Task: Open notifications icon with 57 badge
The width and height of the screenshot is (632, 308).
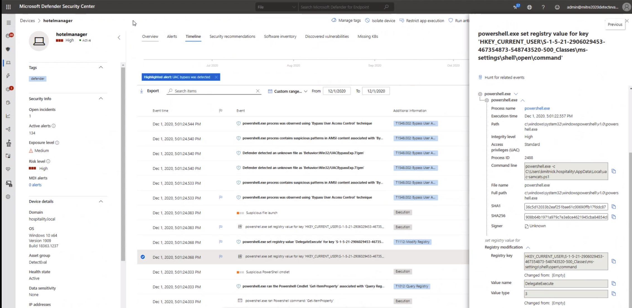Action: tap(516, 7)
